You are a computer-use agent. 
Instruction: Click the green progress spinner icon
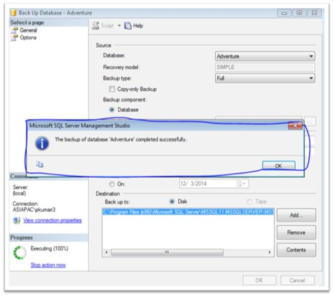coord(20,252)
